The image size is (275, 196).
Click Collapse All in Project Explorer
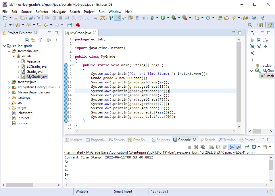[x=27, y=40]
